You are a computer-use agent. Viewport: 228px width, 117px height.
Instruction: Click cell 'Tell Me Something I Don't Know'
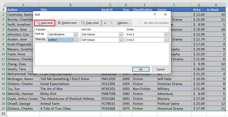[x=70, y=79]
